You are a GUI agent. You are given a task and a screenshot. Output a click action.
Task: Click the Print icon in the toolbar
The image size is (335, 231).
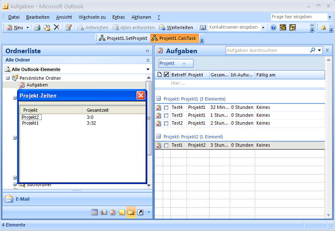[x=37, y=27]
